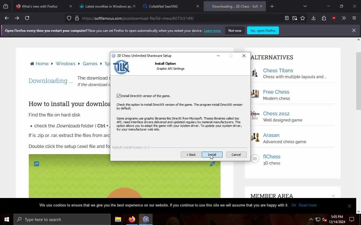Open Firefox downloads panel
The height and width of the screenshot is (225, 361).
(313, 18)
